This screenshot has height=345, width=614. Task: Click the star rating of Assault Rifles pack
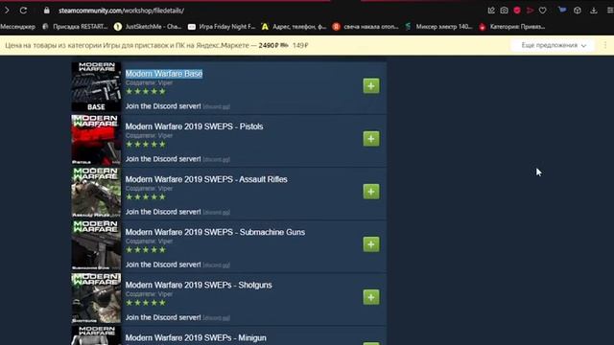point(146,197)
